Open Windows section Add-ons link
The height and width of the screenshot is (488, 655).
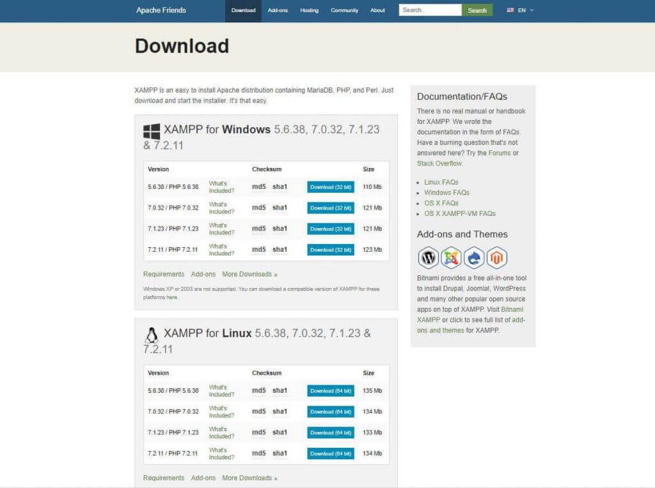(x=203, y=274)
